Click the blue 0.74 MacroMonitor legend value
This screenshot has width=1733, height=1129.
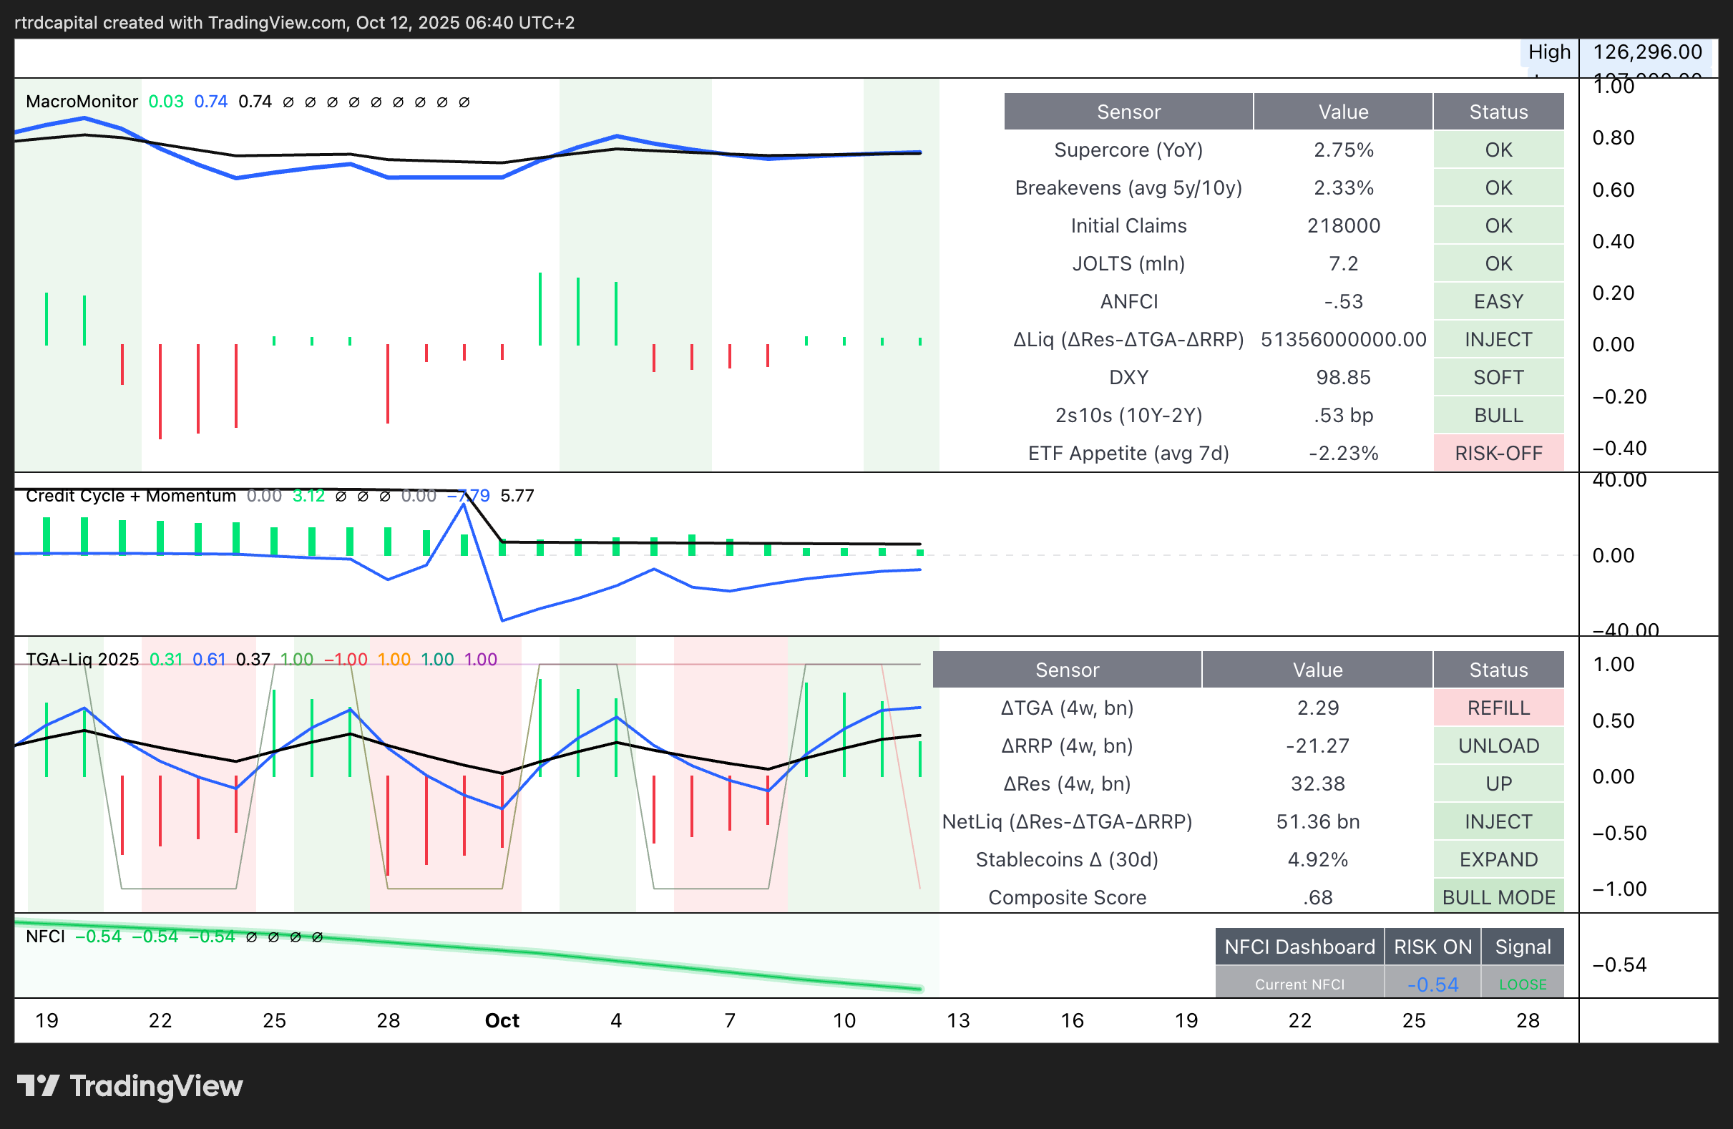(x=210, y=101)
